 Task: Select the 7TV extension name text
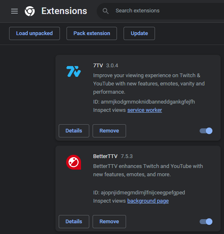pos(98,66)
